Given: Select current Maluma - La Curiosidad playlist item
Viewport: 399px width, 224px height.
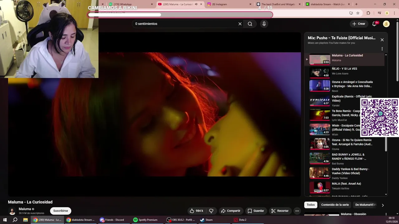Looking at the screenshot, I should click(344, 59).
